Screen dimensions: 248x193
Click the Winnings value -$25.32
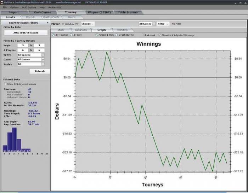(x=33, y=111)
